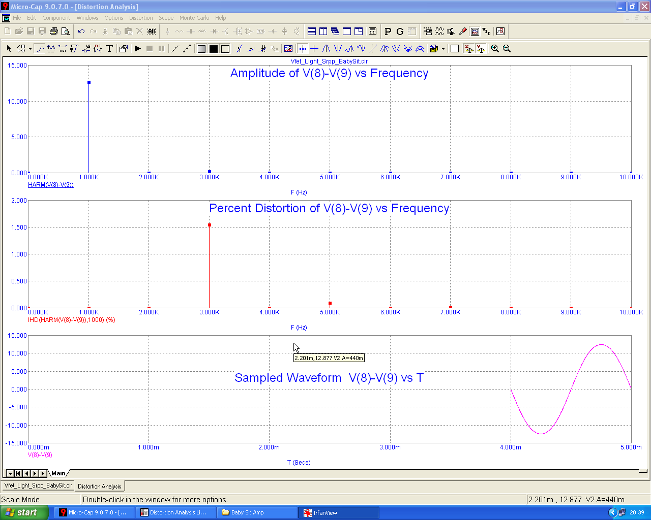
Task: Click the Zoom In magnifier icon
Action: [495, 49]
